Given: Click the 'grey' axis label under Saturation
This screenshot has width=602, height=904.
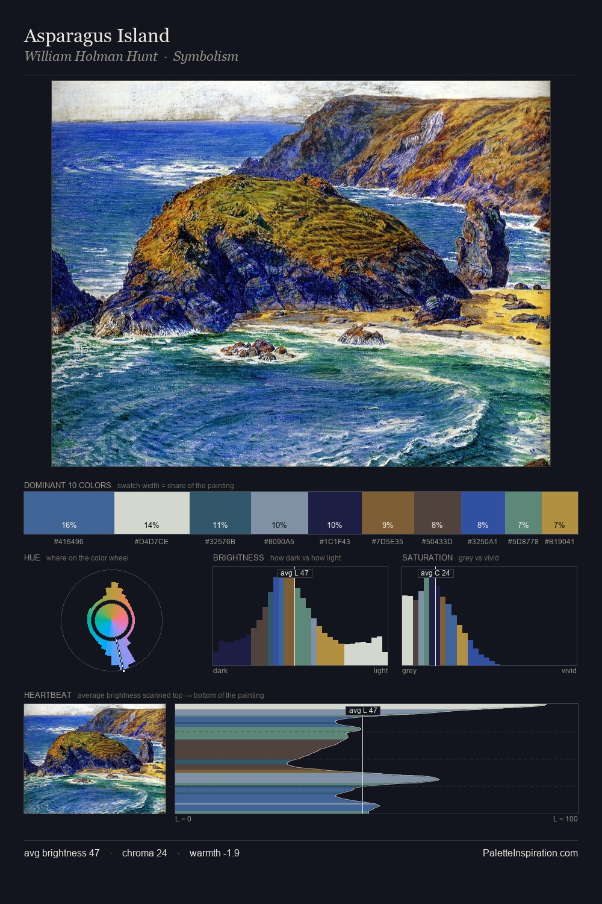Looking at the screenshot, I should (x=409, y=671).
